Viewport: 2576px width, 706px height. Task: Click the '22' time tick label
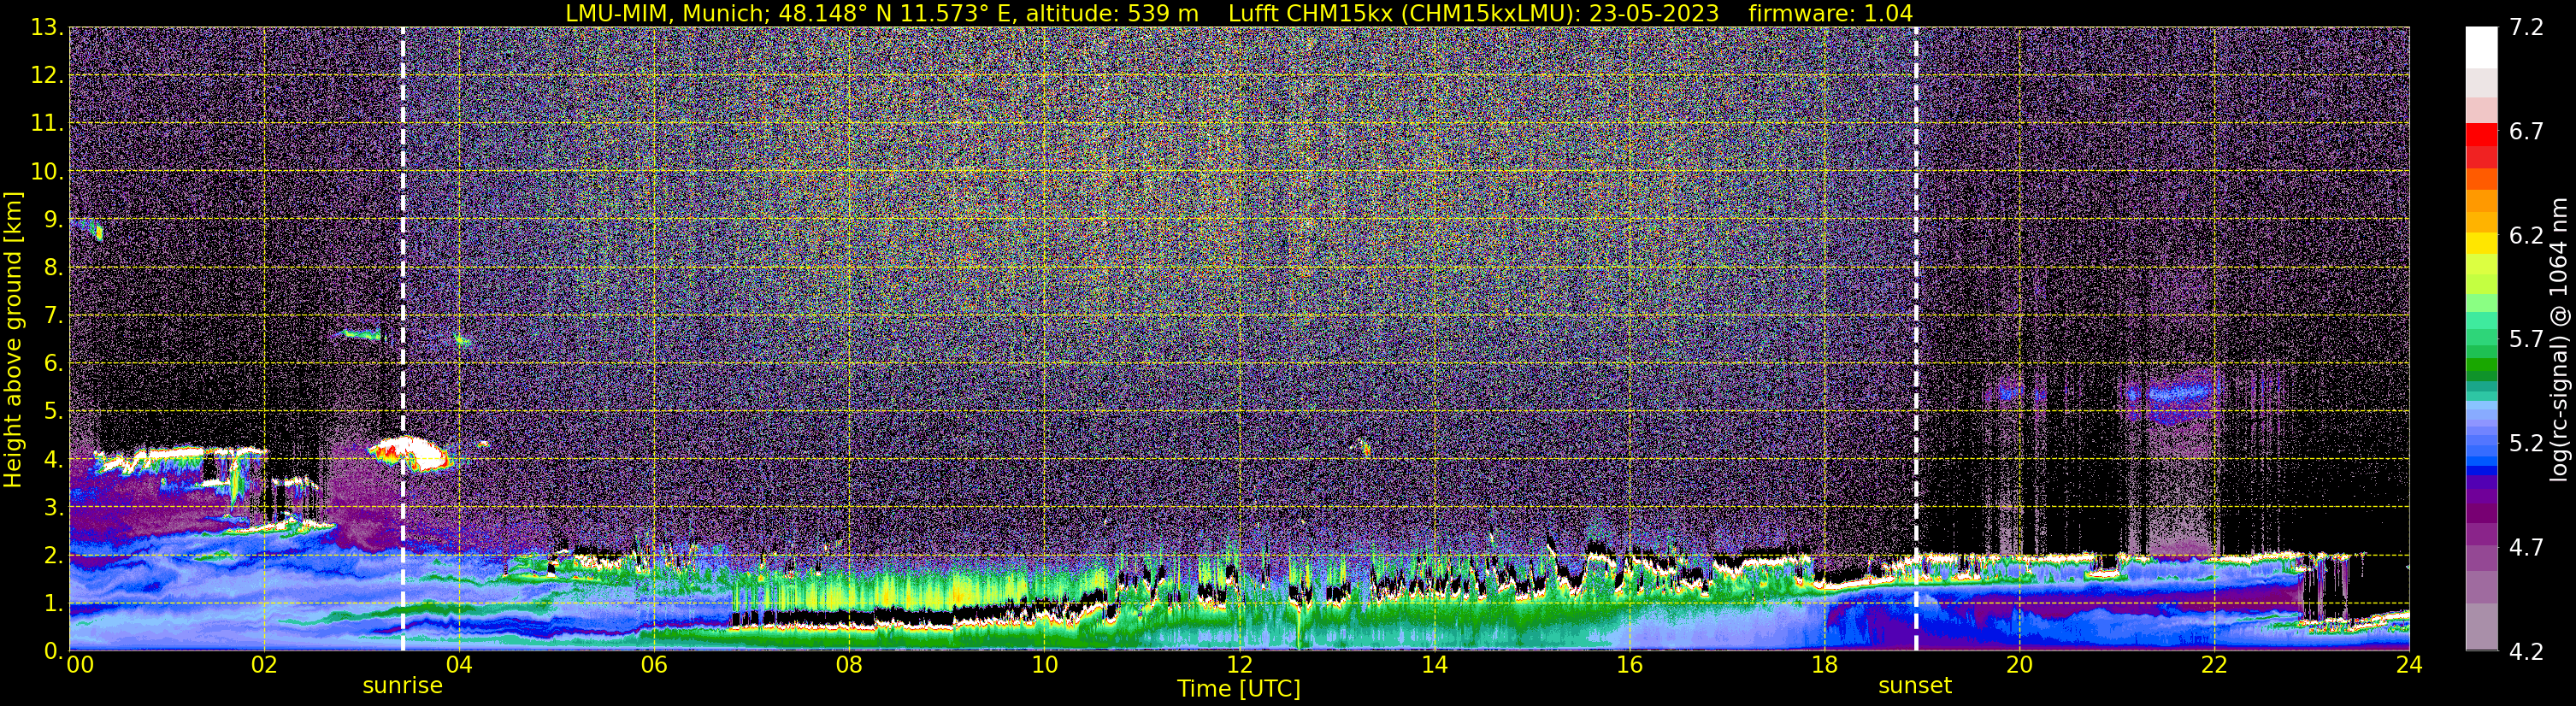click(x=2214, y=664)
